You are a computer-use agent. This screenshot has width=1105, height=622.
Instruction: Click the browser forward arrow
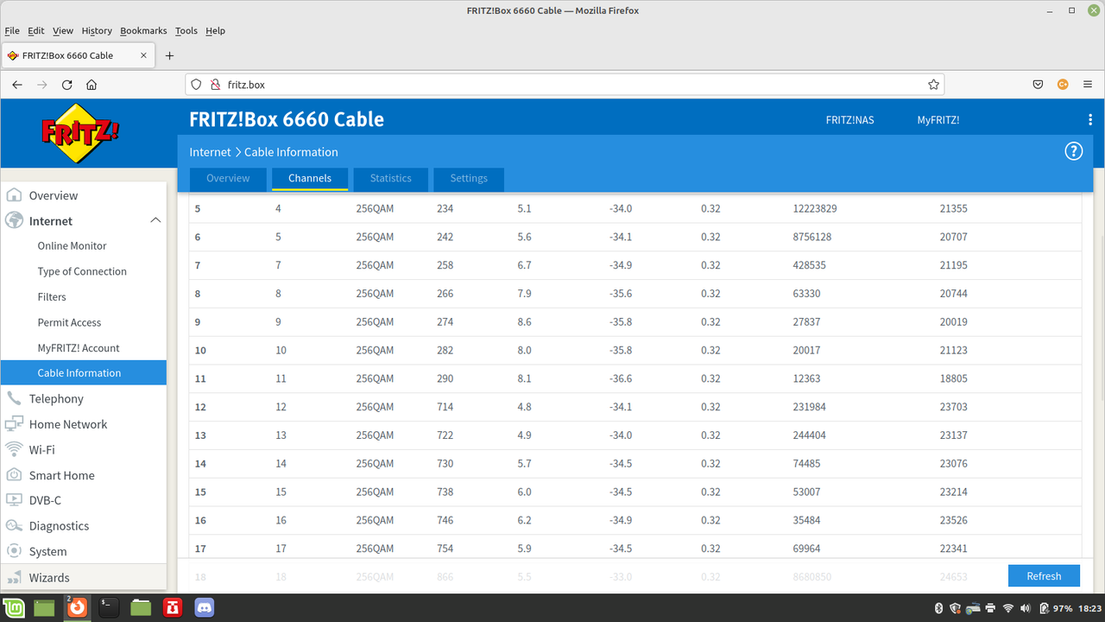(x=42, y=85)
